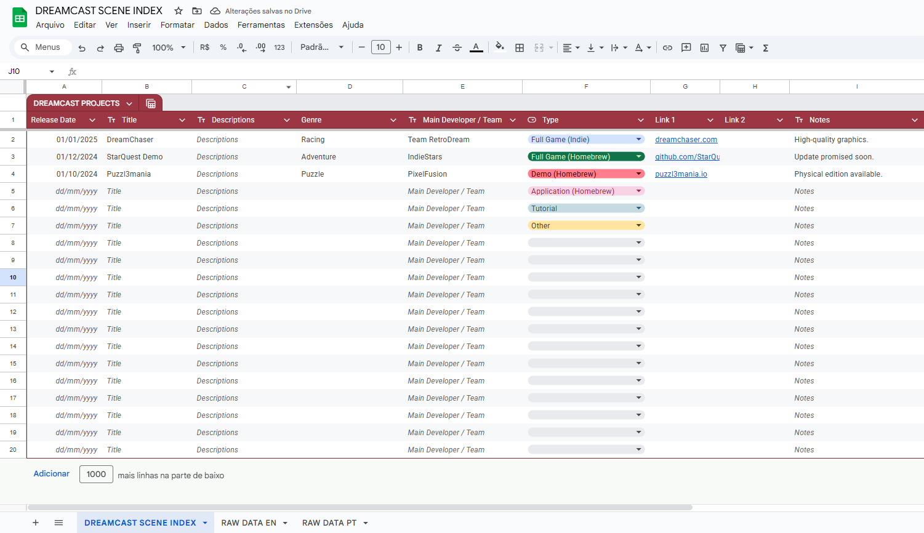Toggle italic formatting
The height and width of the screenshot is (533, 924).
[x=438, y=47]
